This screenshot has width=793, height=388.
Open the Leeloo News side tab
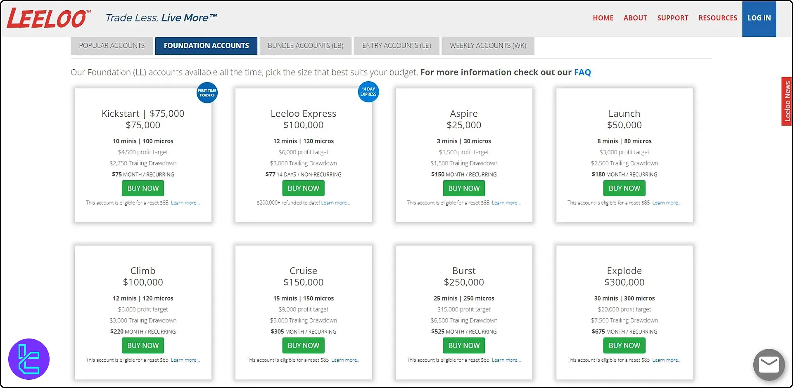787,101
